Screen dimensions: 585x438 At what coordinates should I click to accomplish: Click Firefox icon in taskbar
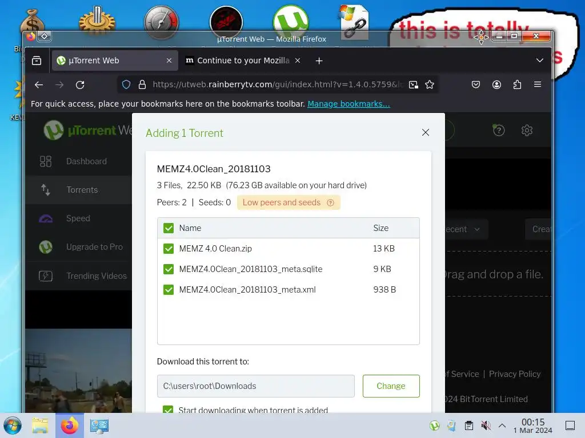point(70,425)
